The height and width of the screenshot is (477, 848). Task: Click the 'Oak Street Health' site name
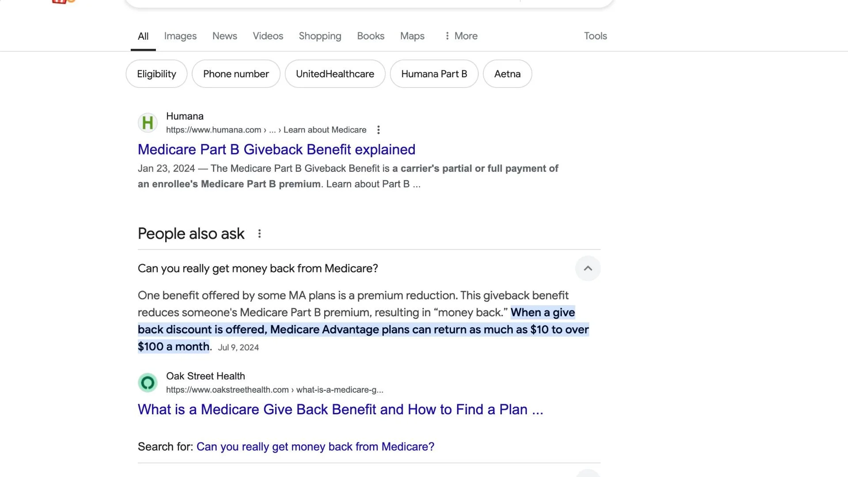click(x=205, y=376)
